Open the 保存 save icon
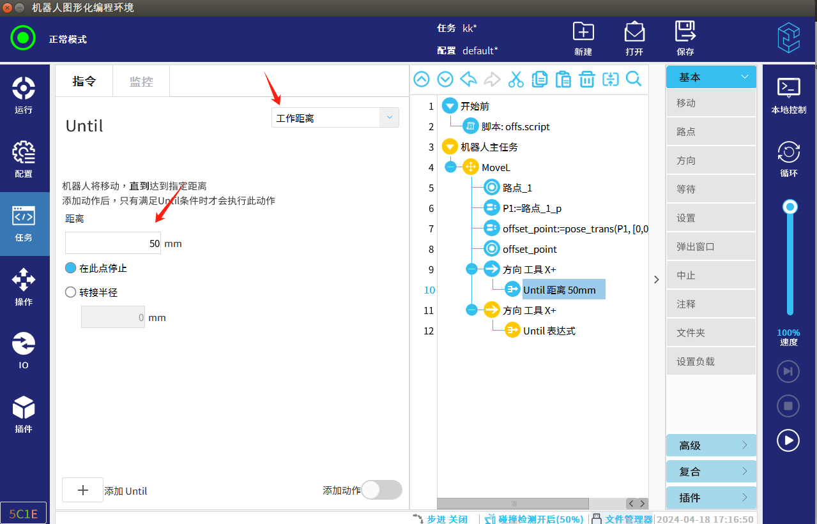Image resolution: width=817 pixels, height=524 pixels. [685, 38]
